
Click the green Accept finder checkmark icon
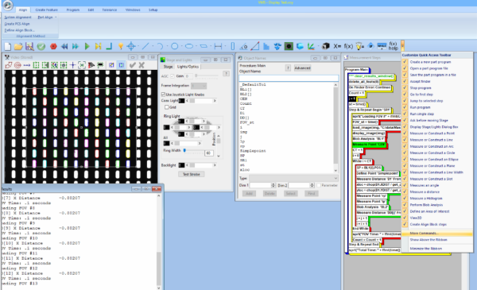[x=41, y=46]
